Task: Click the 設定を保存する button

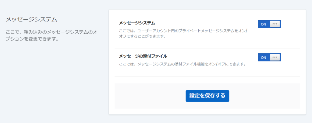Action: coord(207,96)
